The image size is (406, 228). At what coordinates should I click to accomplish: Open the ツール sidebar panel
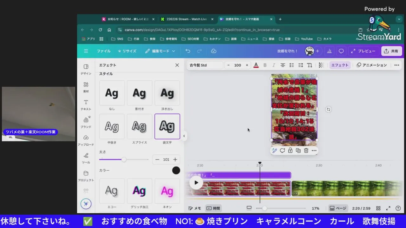pos(86,158)
